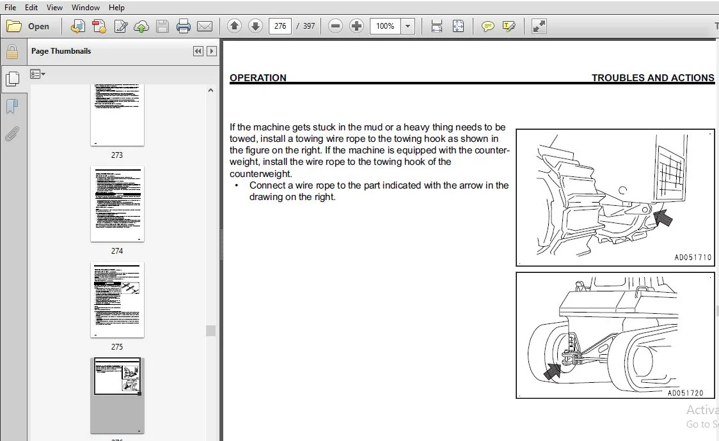This screenshot has height=441, width=719.
Task: Click the Print icon
Action: point(184,26)
